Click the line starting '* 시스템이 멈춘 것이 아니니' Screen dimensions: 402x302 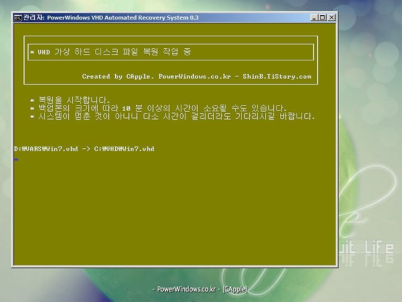click(x=173, y=116)
